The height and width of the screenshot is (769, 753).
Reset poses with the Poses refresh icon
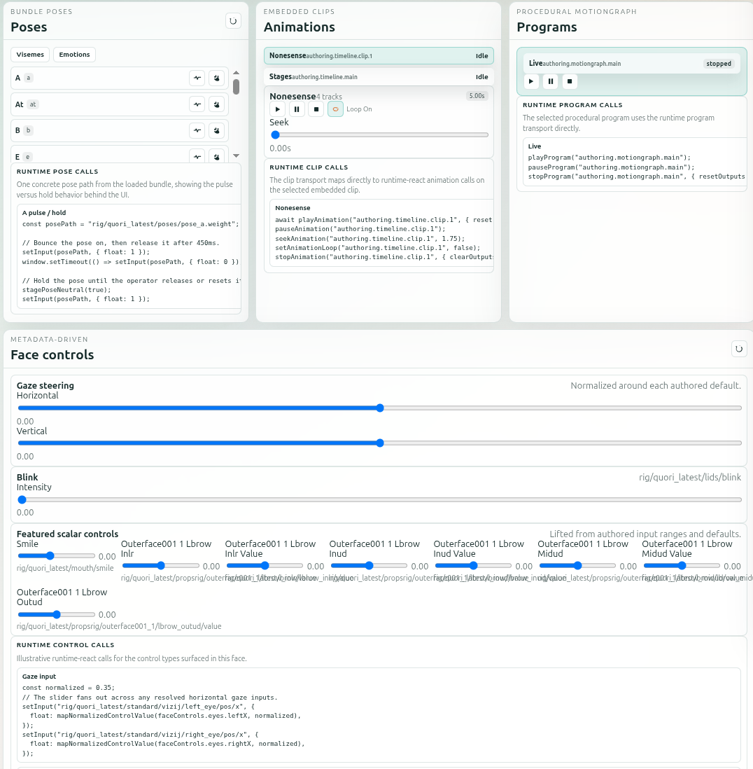pos(233,21)
